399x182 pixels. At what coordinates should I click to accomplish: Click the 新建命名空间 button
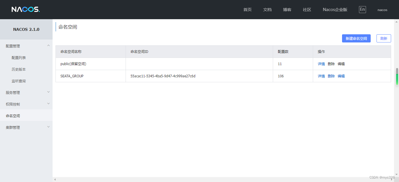tap(356, 38)
